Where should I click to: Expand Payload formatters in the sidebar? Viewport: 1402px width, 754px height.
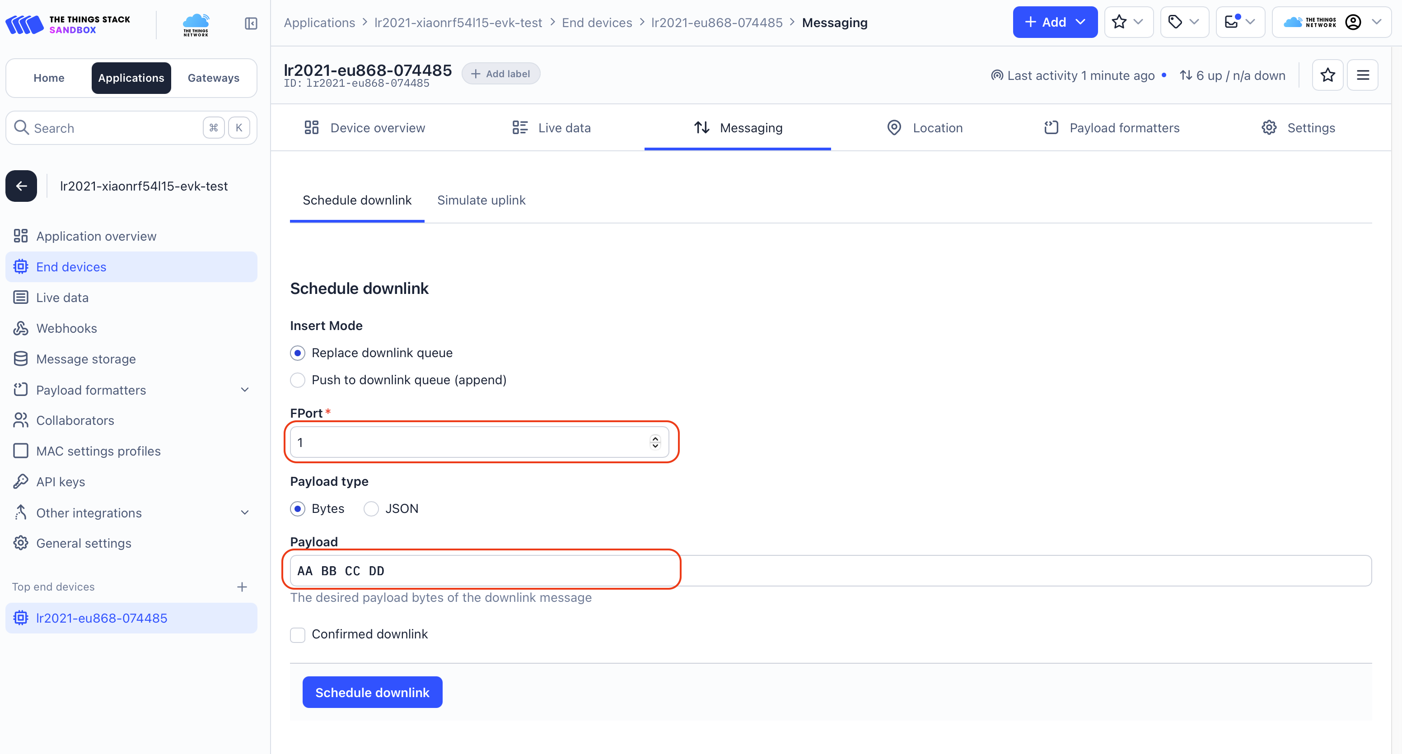244,390
